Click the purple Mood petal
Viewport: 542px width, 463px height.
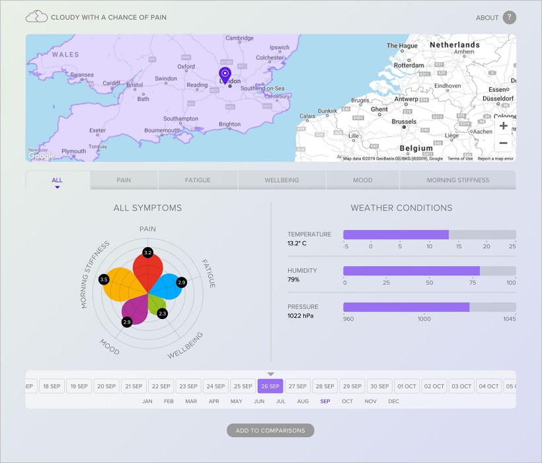(136, 310)
